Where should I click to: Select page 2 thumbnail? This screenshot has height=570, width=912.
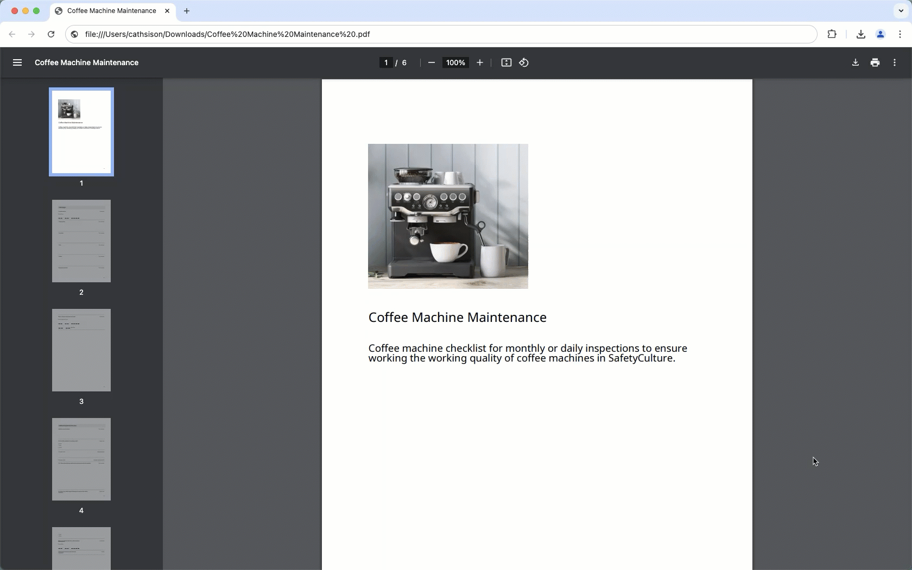pyautogui.click(x=81, y=241)
